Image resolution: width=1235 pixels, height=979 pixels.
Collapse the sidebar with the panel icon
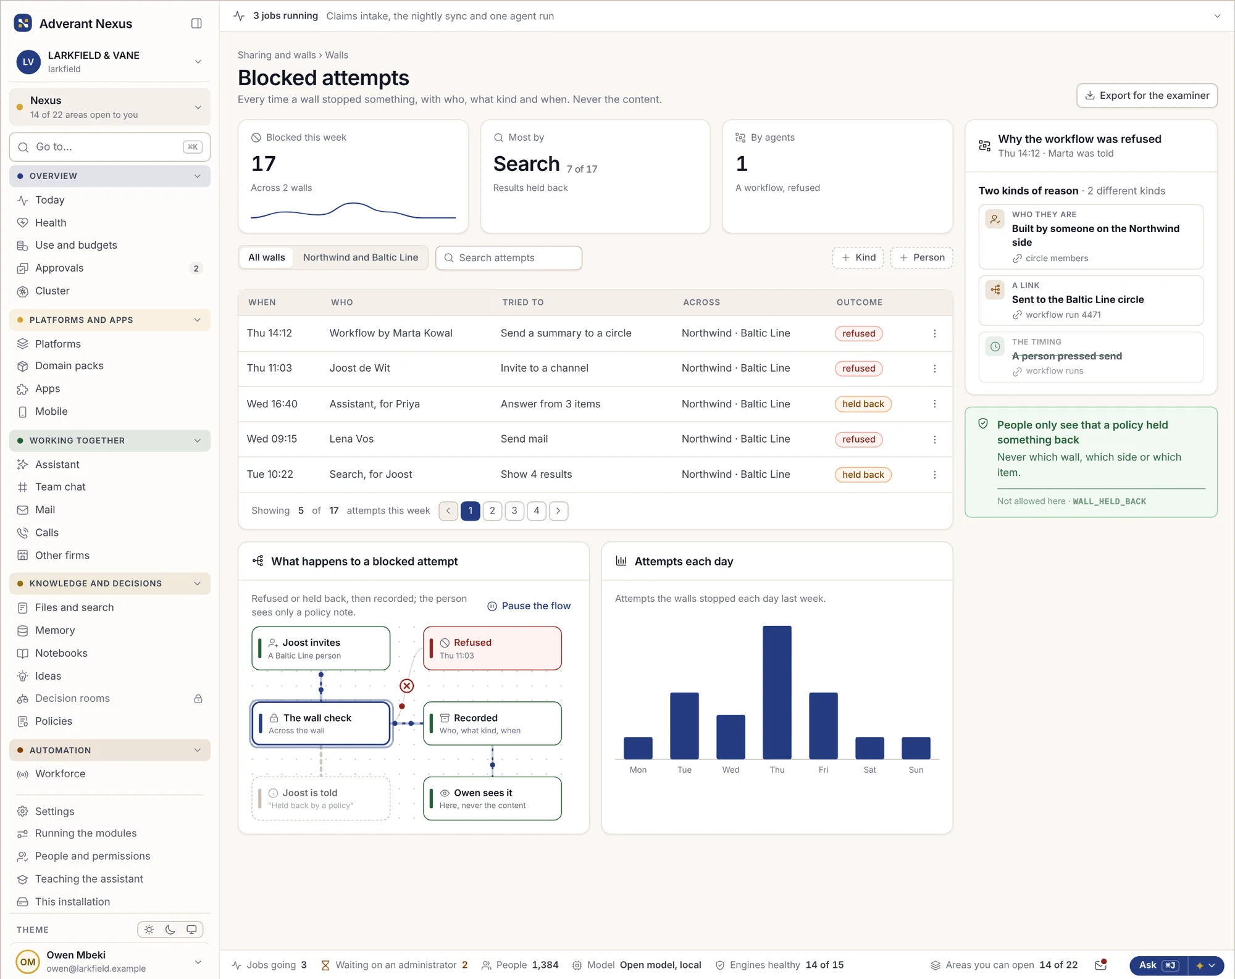pos(196,23)
